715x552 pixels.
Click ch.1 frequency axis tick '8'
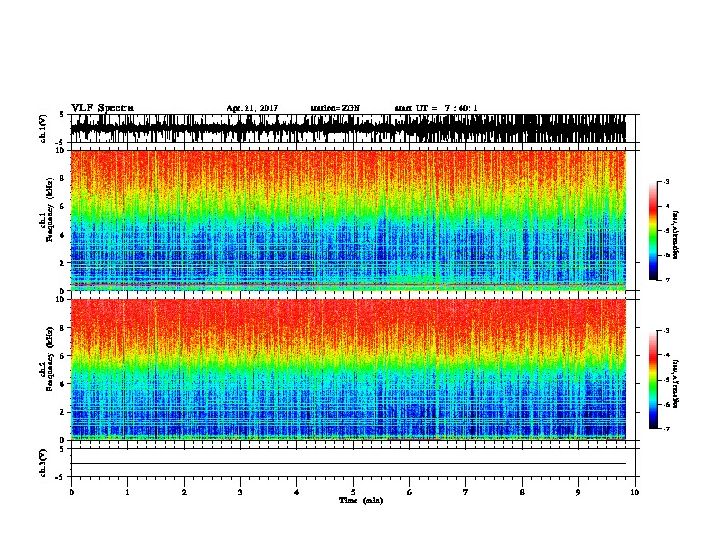[63, 179]
